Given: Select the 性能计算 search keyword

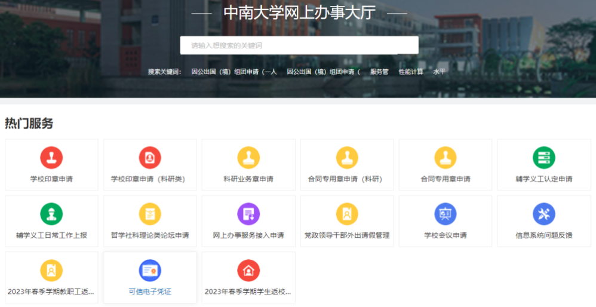Looking at the screenshot, I should click(x=411, y=72).
